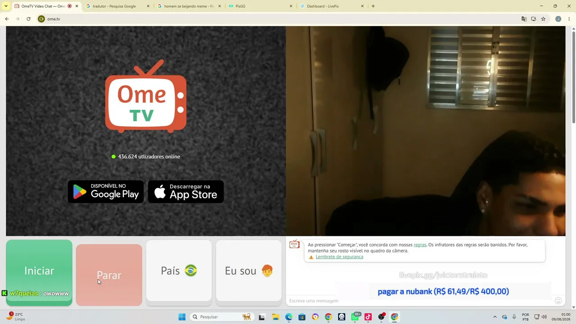This screenshot has width=576, height=324.
Task: Expand the tab search dropdown arrow
Action: coord(6,6)
